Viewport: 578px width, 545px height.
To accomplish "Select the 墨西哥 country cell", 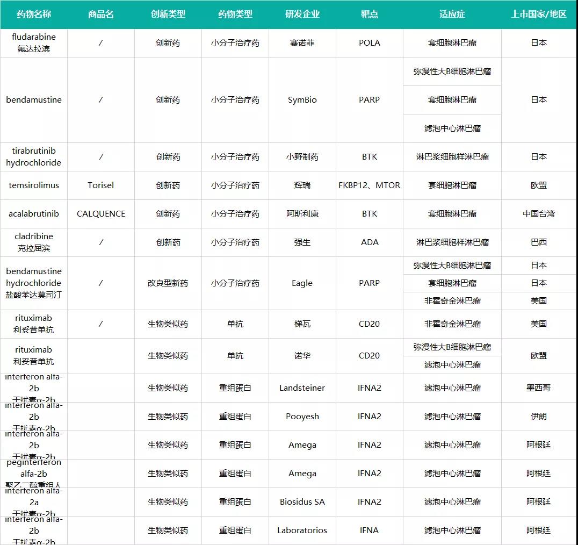I will point(539,388).
